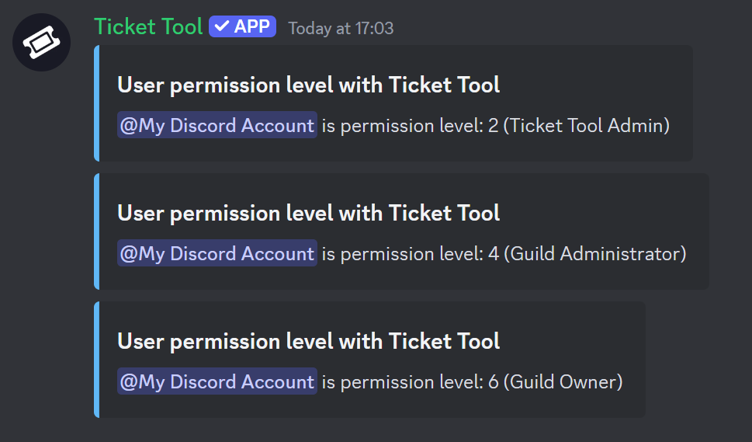Click the verified checkmark in APP badge

pos(222,26)
